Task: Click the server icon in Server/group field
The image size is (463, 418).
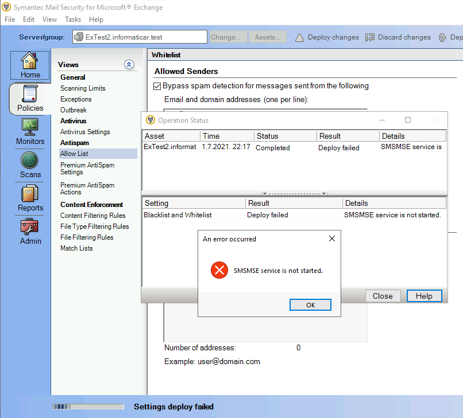Action: pyautogui.click(x=79, y=37)
